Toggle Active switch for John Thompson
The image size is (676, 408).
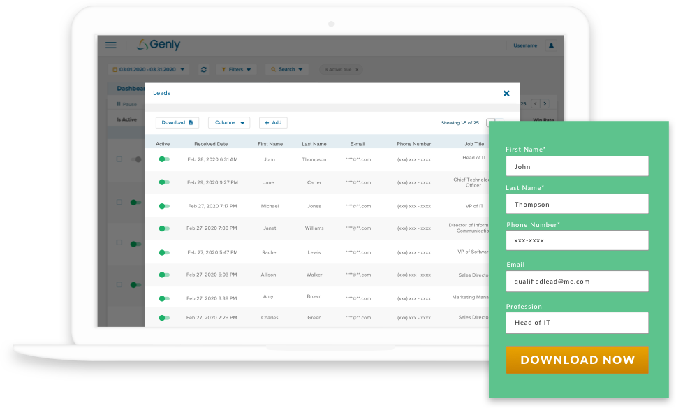pos(163,159)
